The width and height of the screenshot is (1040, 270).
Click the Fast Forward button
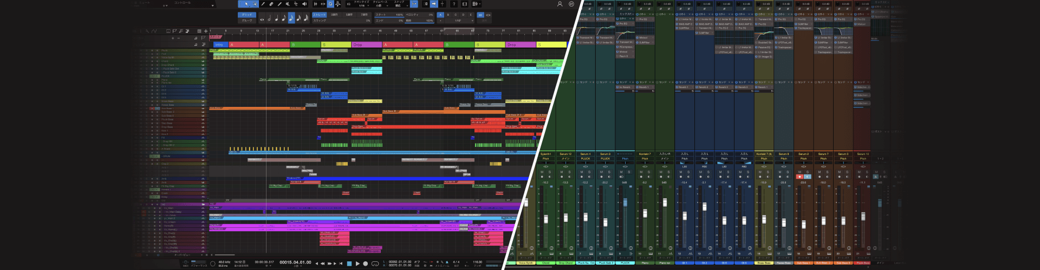(329, 264)
